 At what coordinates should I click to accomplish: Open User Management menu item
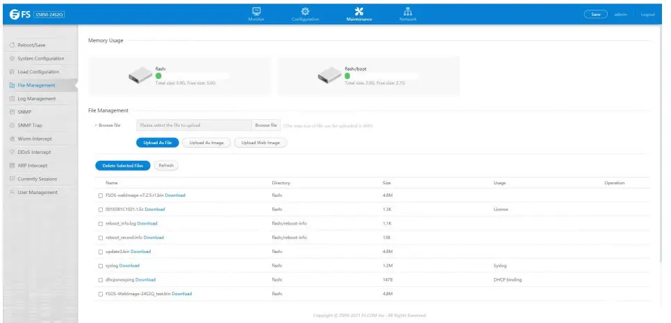[x=38, y=192]
